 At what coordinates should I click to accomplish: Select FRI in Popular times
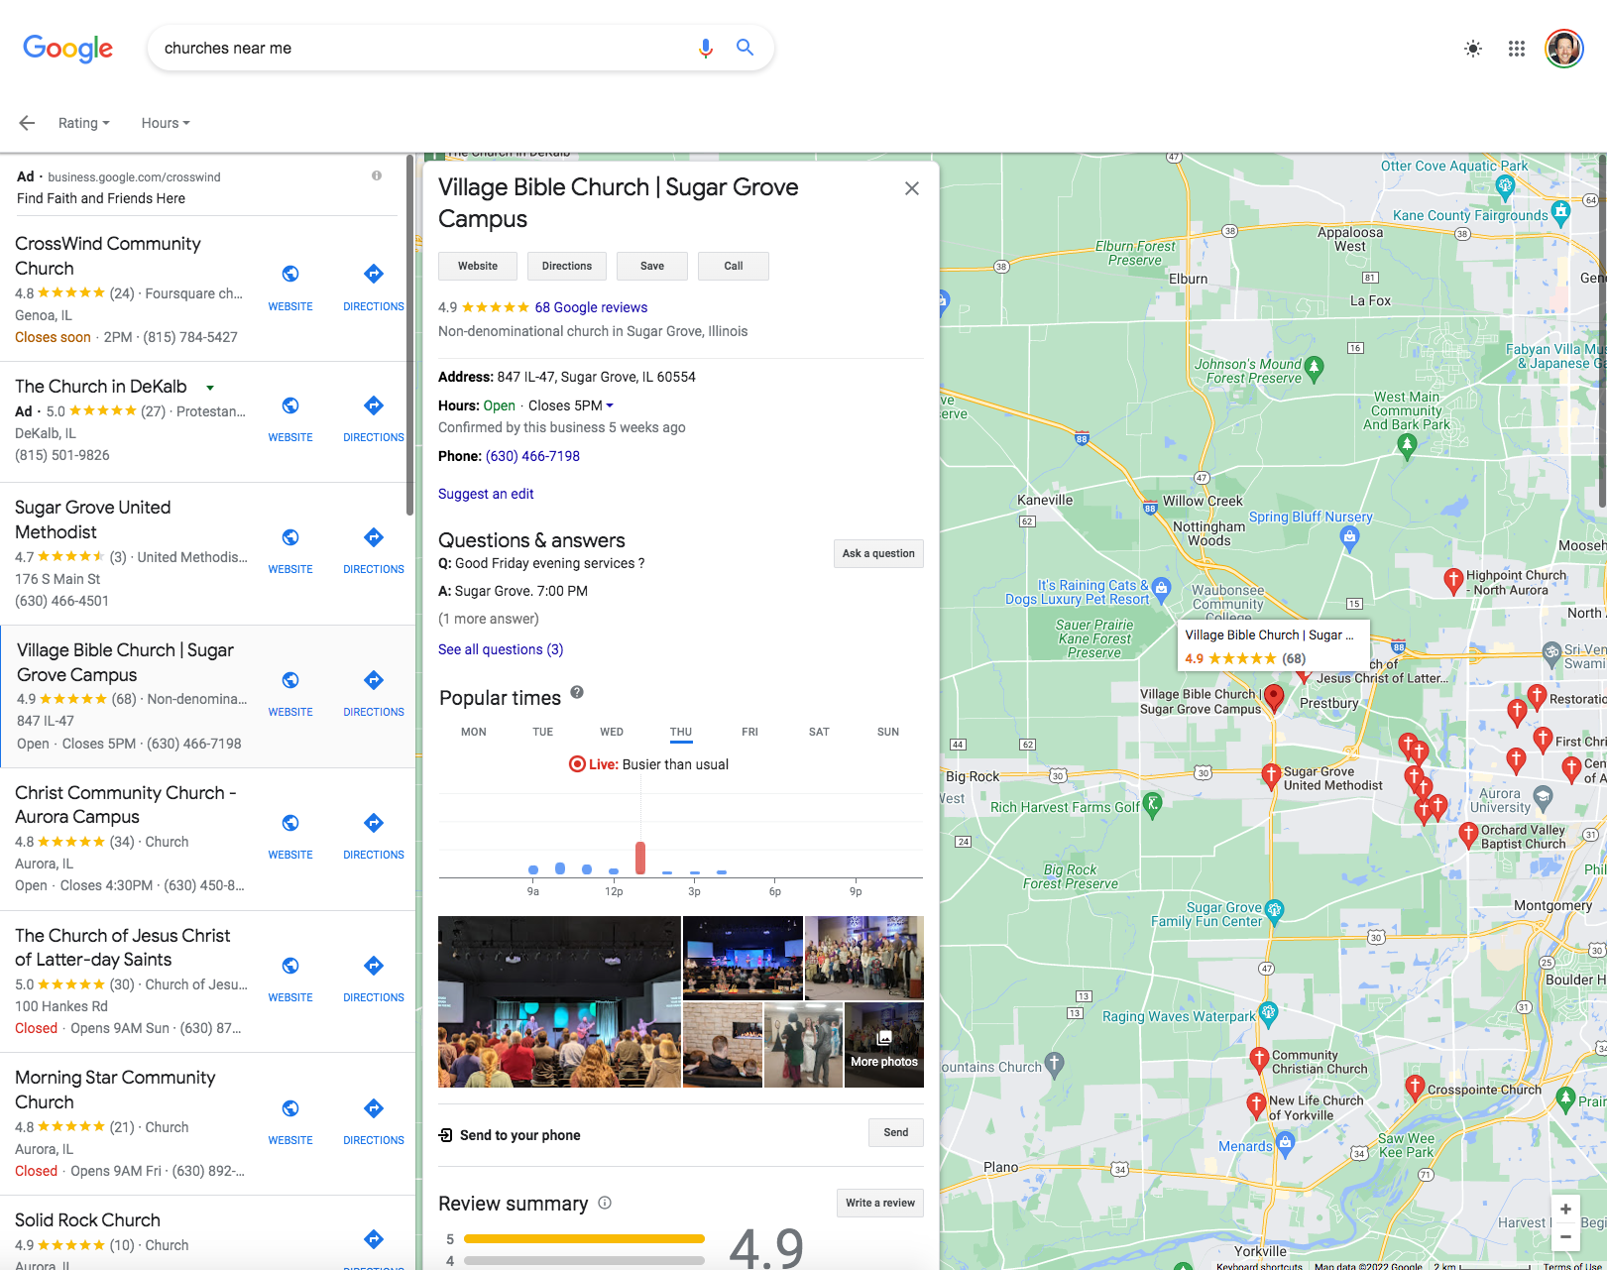[749, 732]
